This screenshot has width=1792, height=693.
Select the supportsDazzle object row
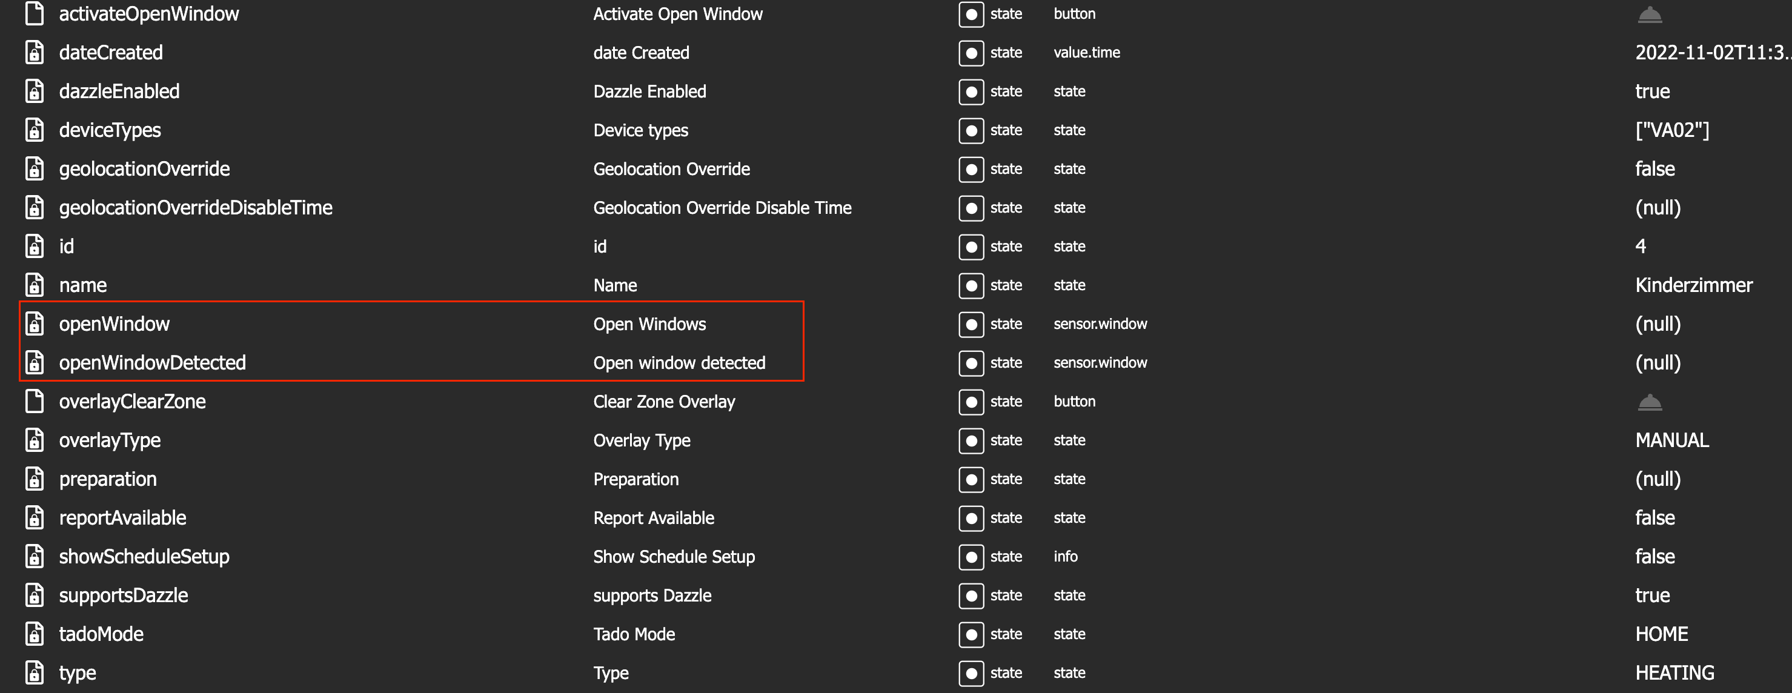[123, 595]
